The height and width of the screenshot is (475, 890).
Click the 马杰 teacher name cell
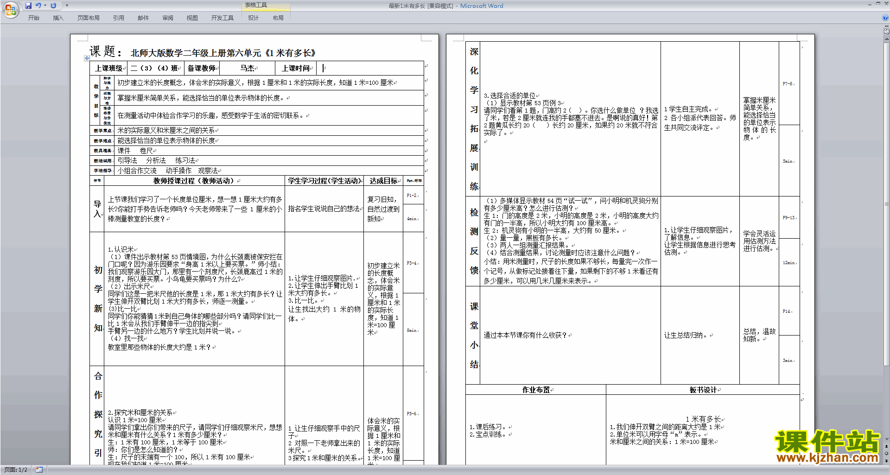pyautogui.click(x=248, y=68)
